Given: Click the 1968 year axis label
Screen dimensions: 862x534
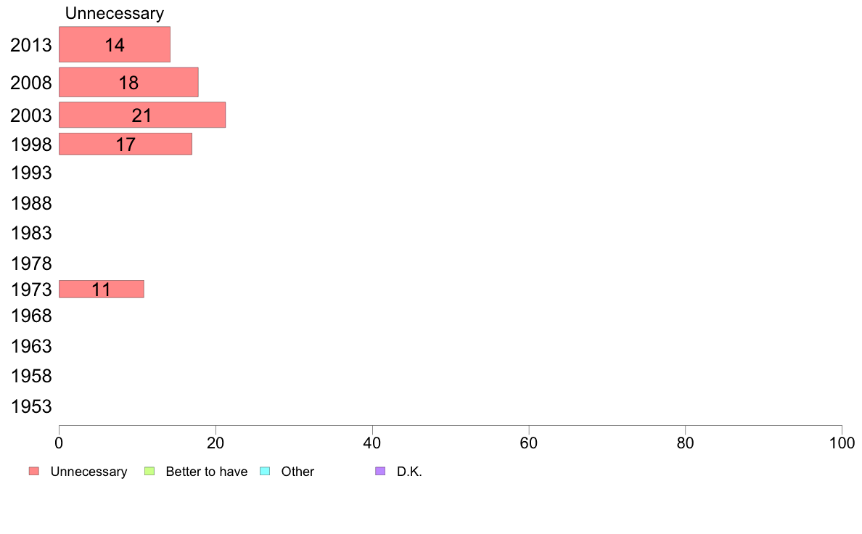Looking at the screenshot, I should tap(31, 316).
